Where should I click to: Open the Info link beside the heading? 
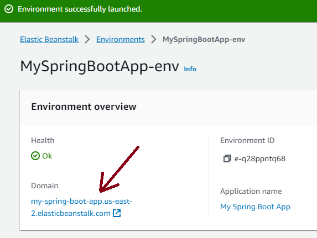[190, 69]
